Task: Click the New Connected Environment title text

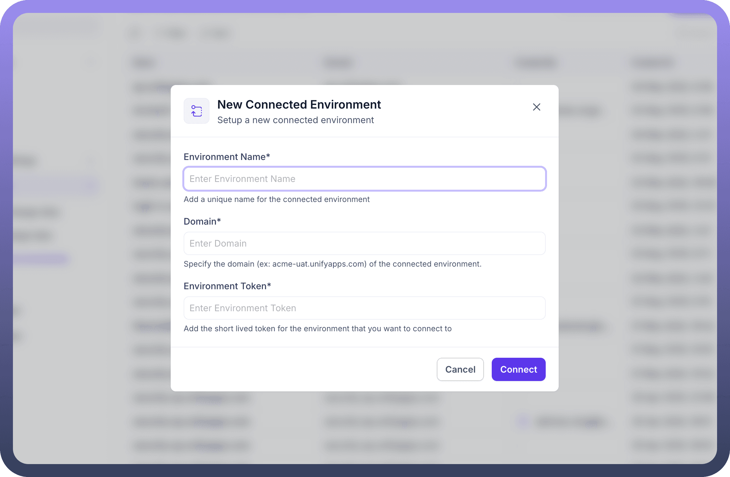Action: 299,104
